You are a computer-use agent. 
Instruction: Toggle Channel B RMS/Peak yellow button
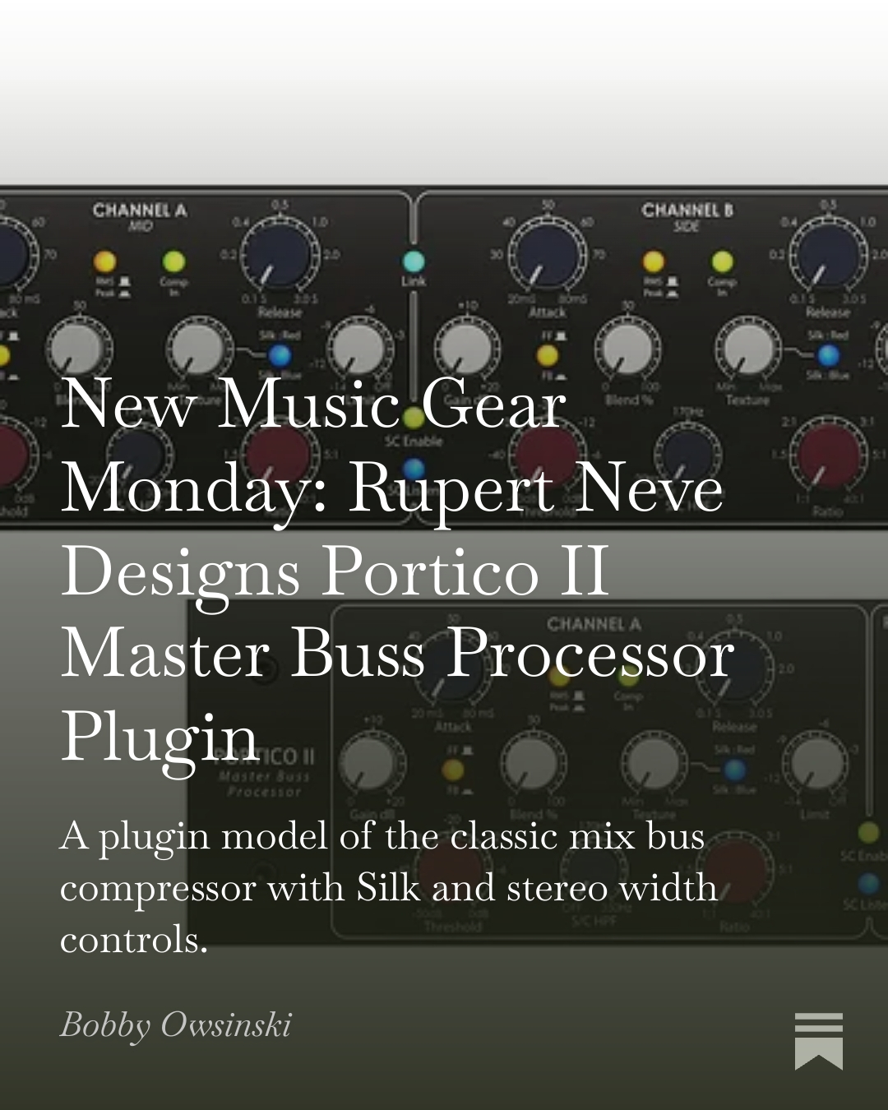(x=654, y=261)
